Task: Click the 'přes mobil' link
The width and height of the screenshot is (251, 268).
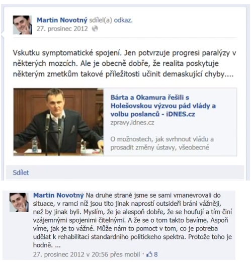Action: (x=125, y=254)
